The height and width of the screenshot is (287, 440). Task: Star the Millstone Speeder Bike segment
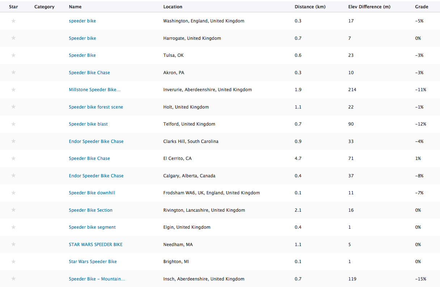pos(13,90)
